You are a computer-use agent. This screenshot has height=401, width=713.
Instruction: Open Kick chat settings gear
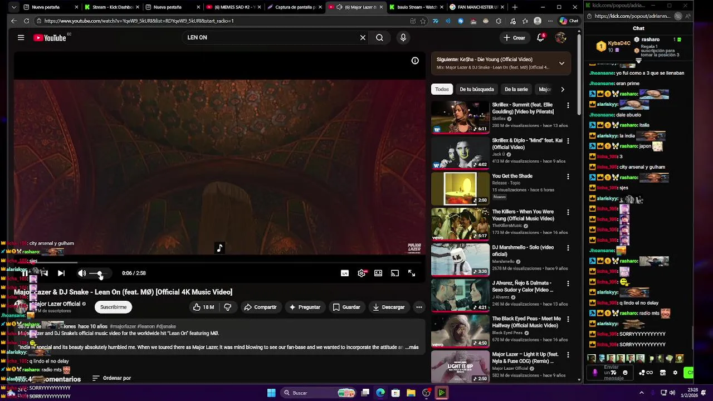point(675,373)
